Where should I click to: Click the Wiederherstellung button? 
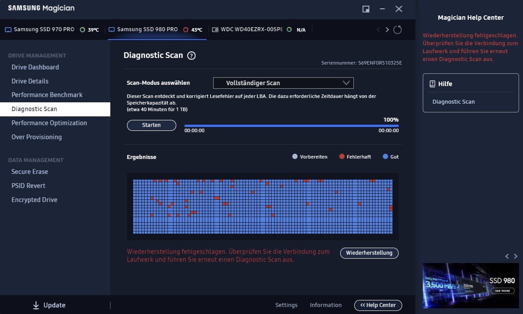coord(369,253)
